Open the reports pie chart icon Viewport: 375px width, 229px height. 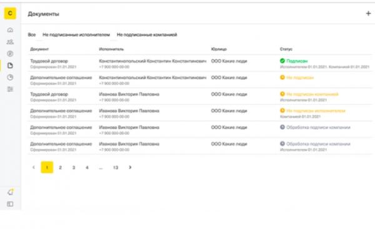[x=10, y=77]
